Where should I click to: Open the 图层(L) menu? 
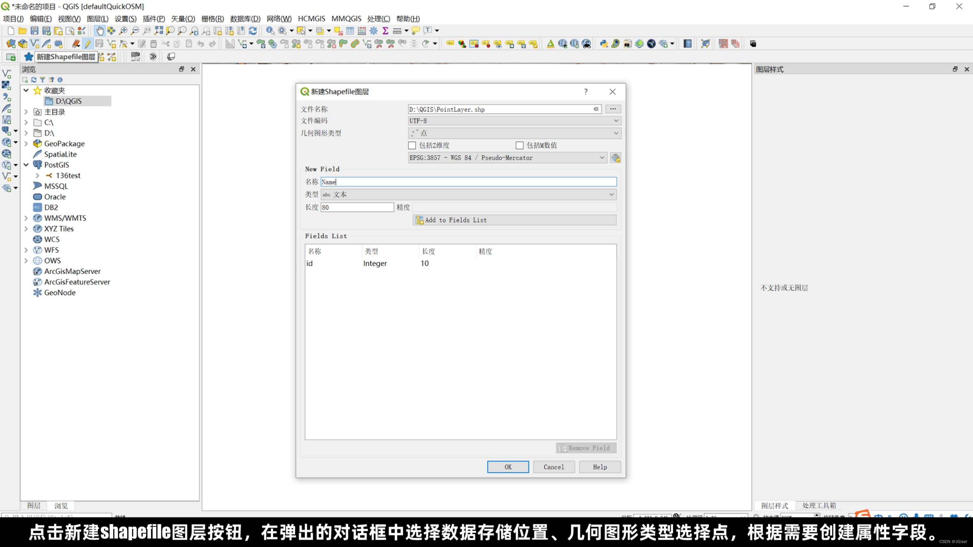click(97, 19)
